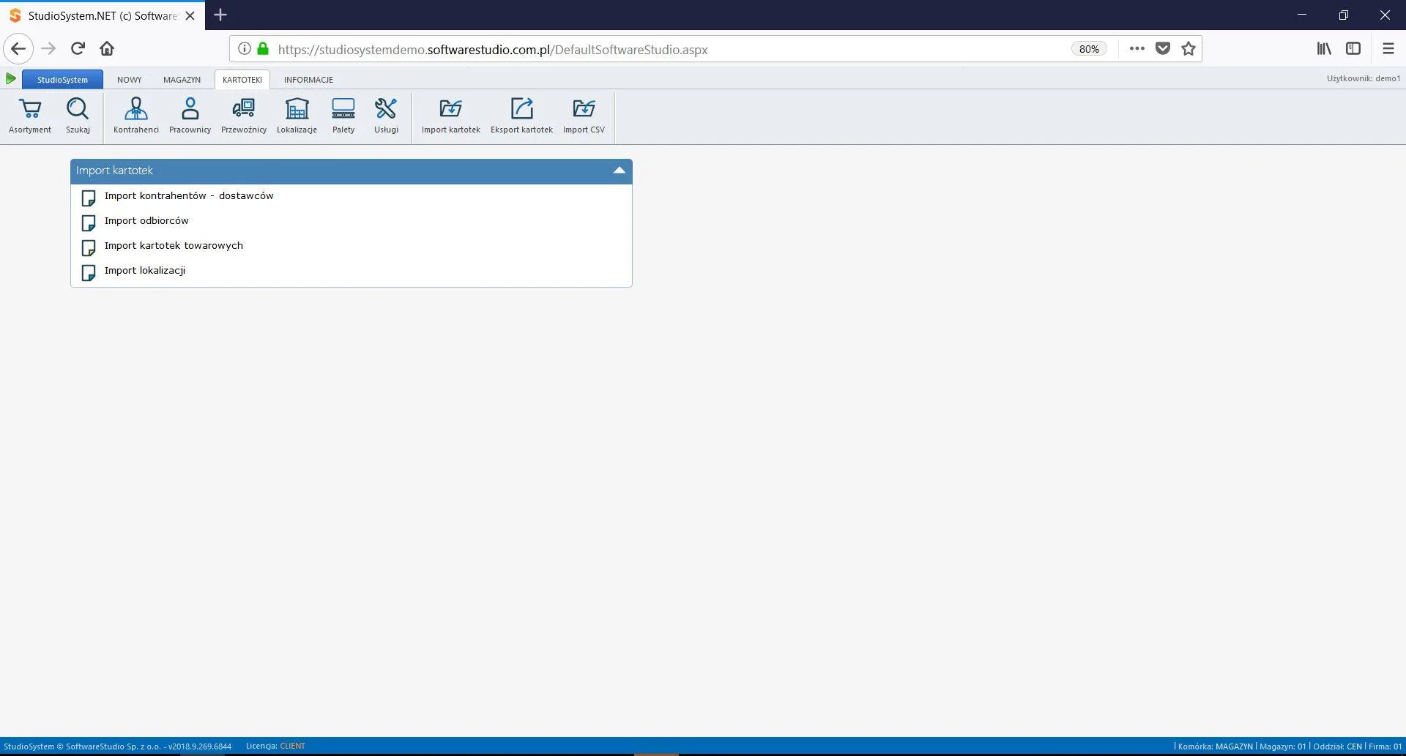Image resolution: width=1406 pixels, height=756 pixels.
Task: Click the browser forward arrow
Action: tap(48, 49)
